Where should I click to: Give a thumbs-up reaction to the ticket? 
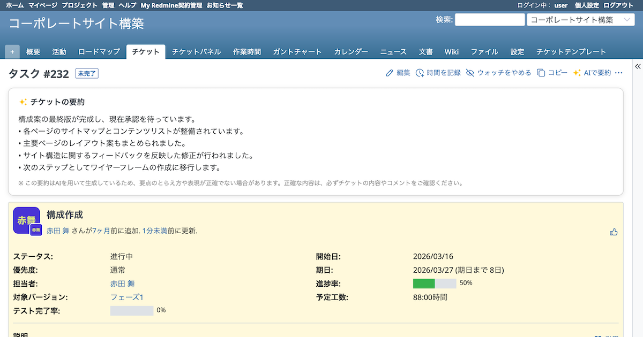coord(614,232)
